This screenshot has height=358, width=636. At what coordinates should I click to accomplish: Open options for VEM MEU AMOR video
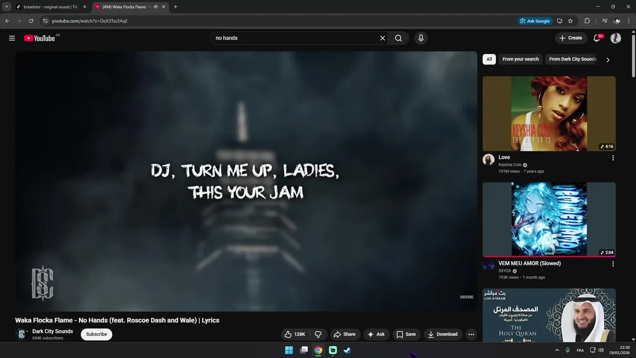point(613,264)
